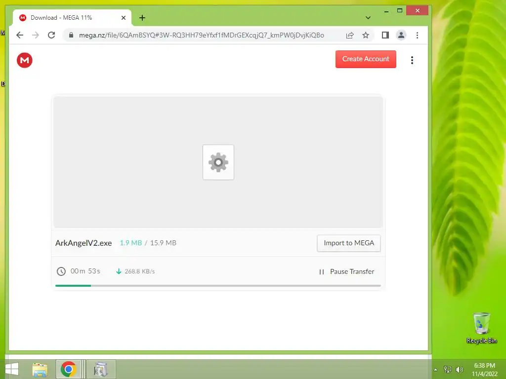This screenshot has height=379, width=506.
Task: Click the volume speaker tray icon
Action: [459, 370]
